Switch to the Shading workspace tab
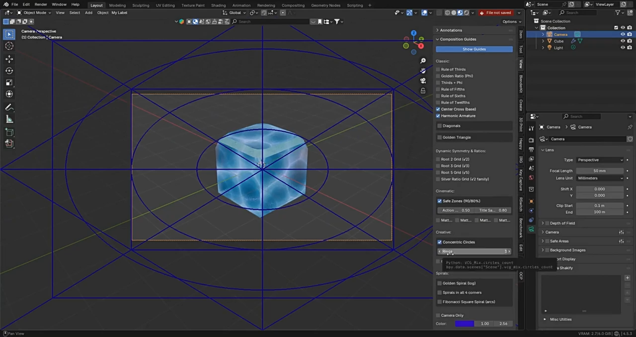The width and height of the screenshot is (636, 337). click(x=218, y=5)
